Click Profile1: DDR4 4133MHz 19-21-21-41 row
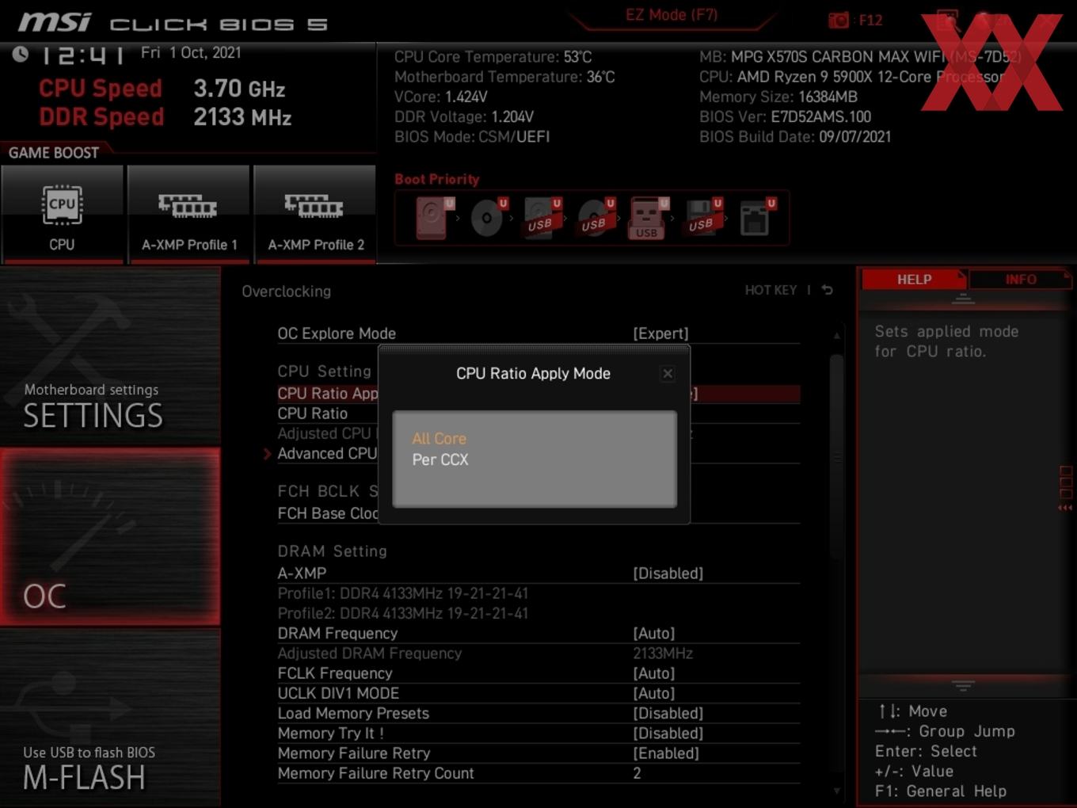Screen dimensions: 1077x808 click(402, 593)
